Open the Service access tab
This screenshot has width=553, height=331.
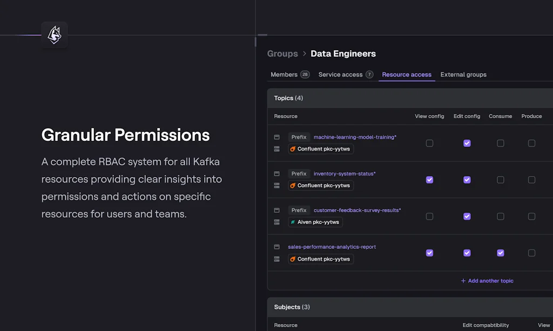point(340,75)
